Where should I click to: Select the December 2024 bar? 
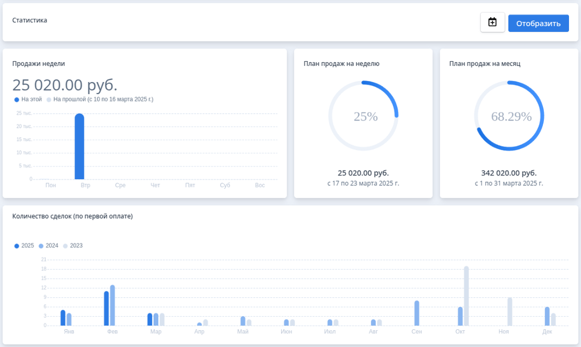(x=547, y=316)
